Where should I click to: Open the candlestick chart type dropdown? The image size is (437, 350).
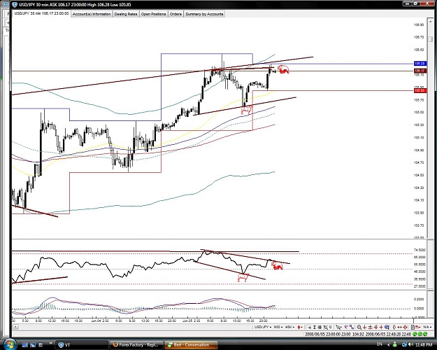(300, 327)
